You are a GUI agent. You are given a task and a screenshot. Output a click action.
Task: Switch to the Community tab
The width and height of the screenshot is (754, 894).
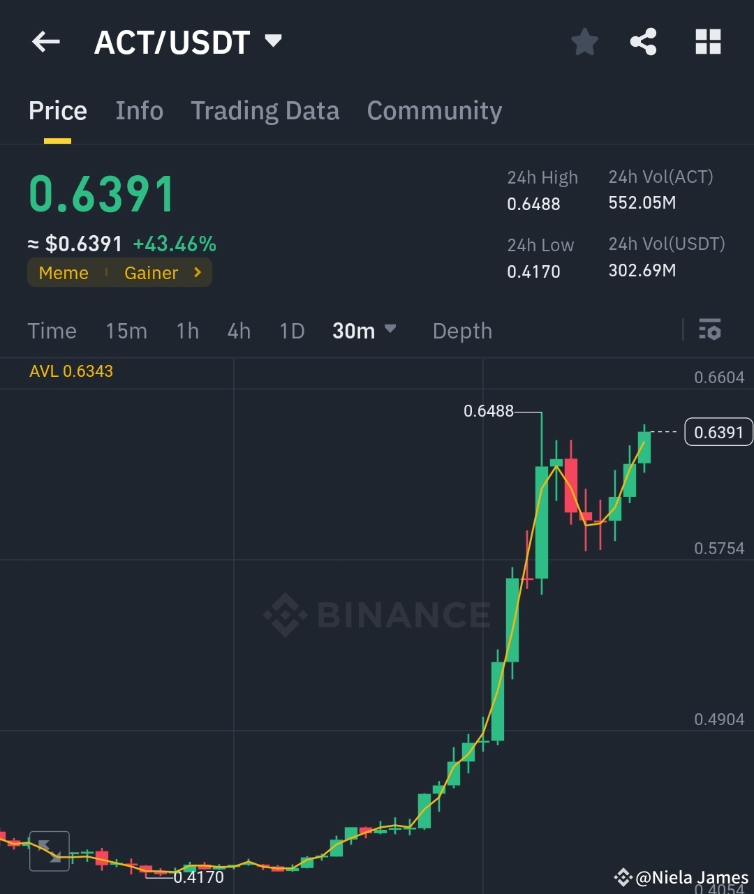(434, 110)
